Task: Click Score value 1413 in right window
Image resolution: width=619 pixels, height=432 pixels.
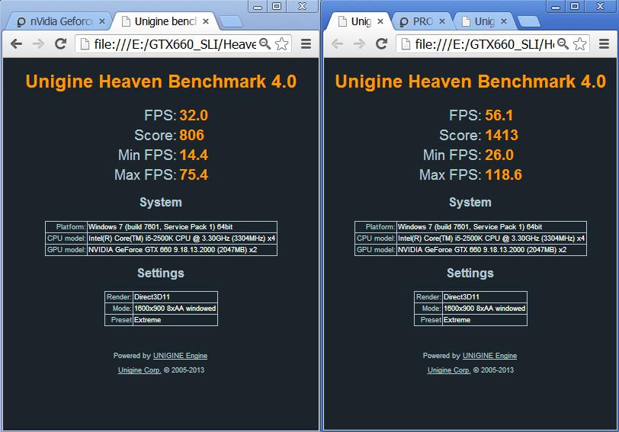Action: pyautogui.click(x=502, y=135)
